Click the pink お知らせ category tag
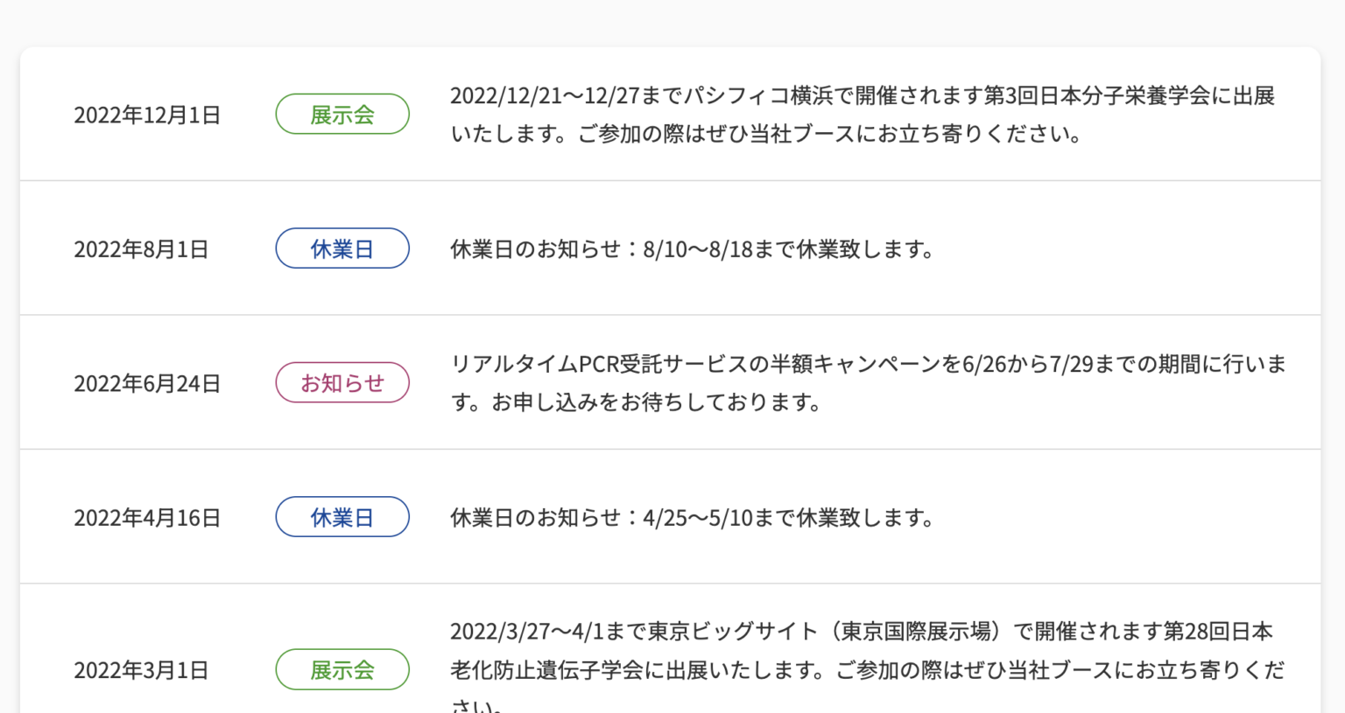This screenshot has width=1345, height=713. [342, 382]
